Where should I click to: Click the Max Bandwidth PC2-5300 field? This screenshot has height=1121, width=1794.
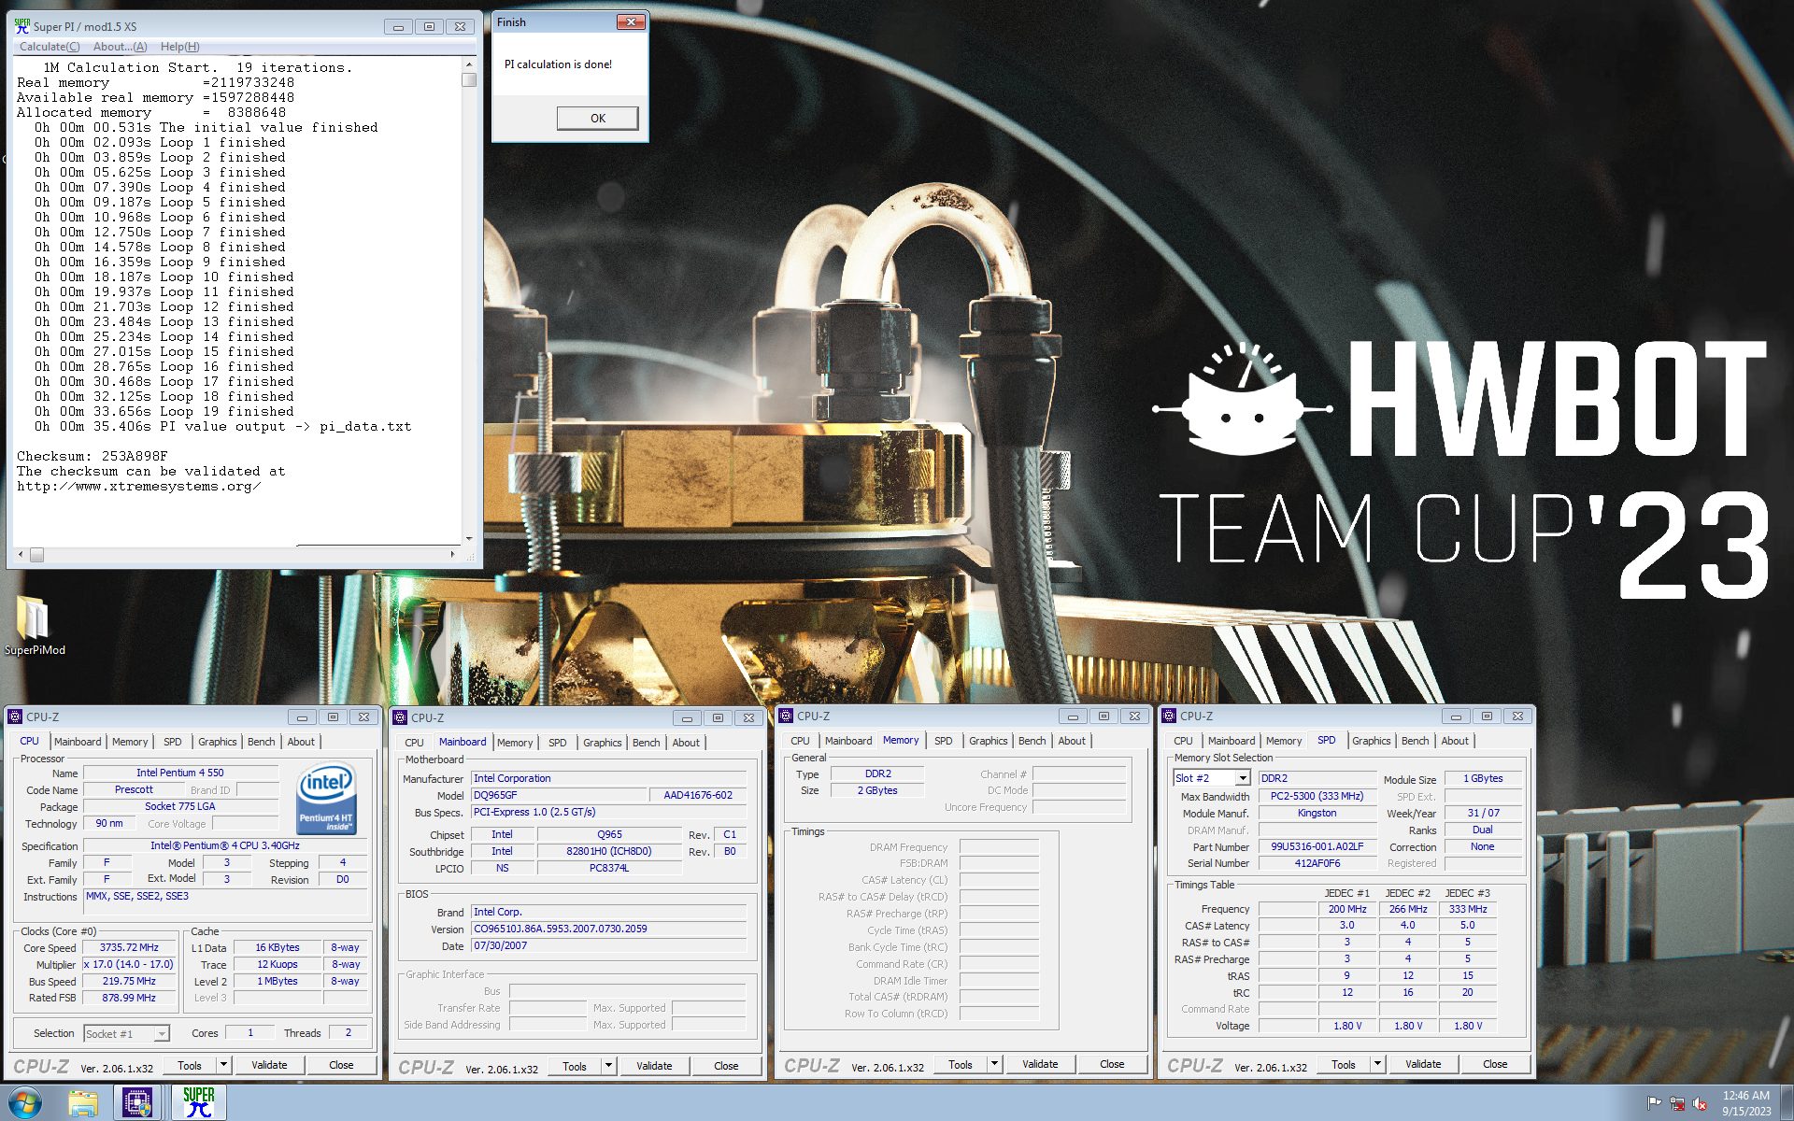[1317, 796]
